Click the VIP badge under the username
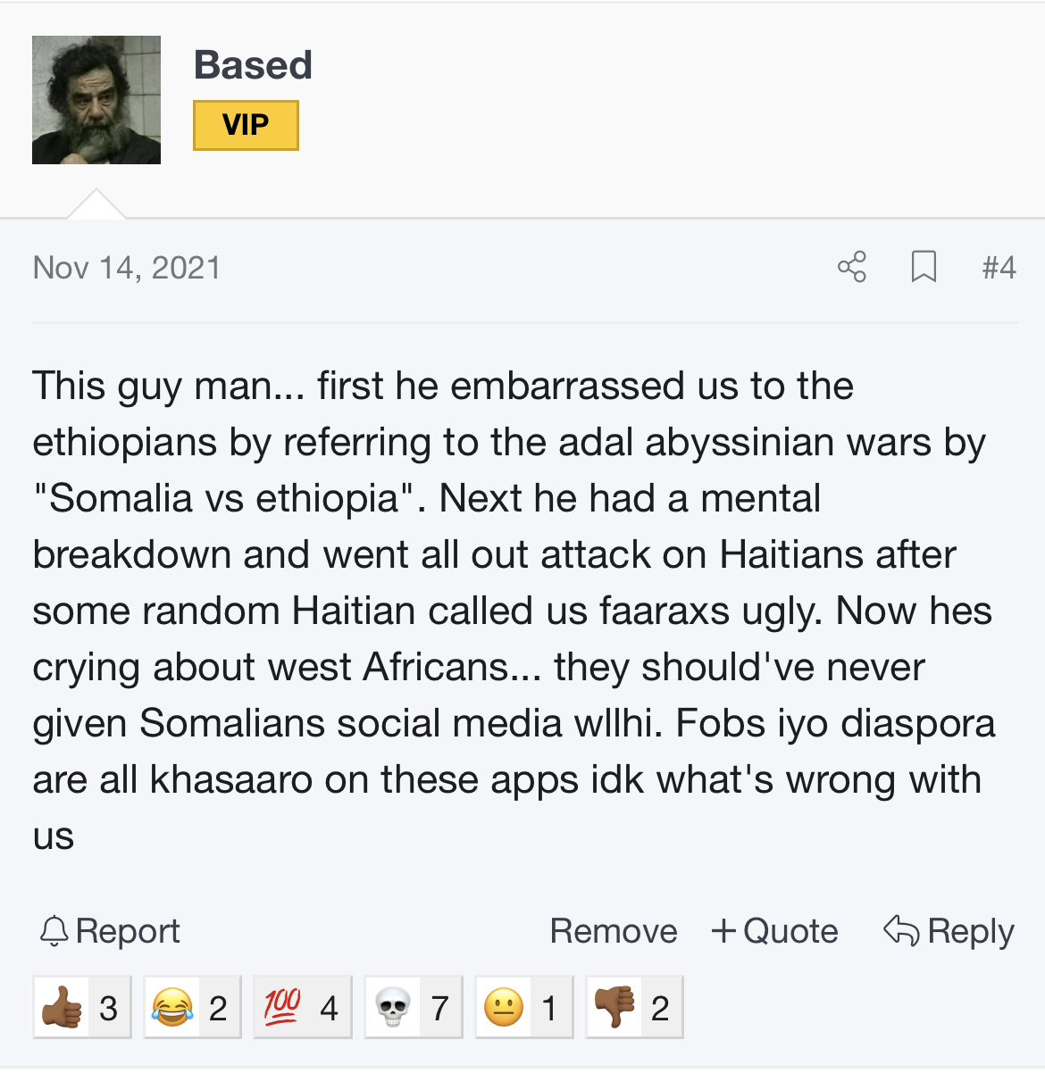This screenshot has height=1090, width=1045. (x=246, y=125)
